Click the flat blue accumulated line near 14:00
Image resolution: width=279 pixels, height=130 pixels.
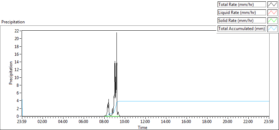click(166, 101)
